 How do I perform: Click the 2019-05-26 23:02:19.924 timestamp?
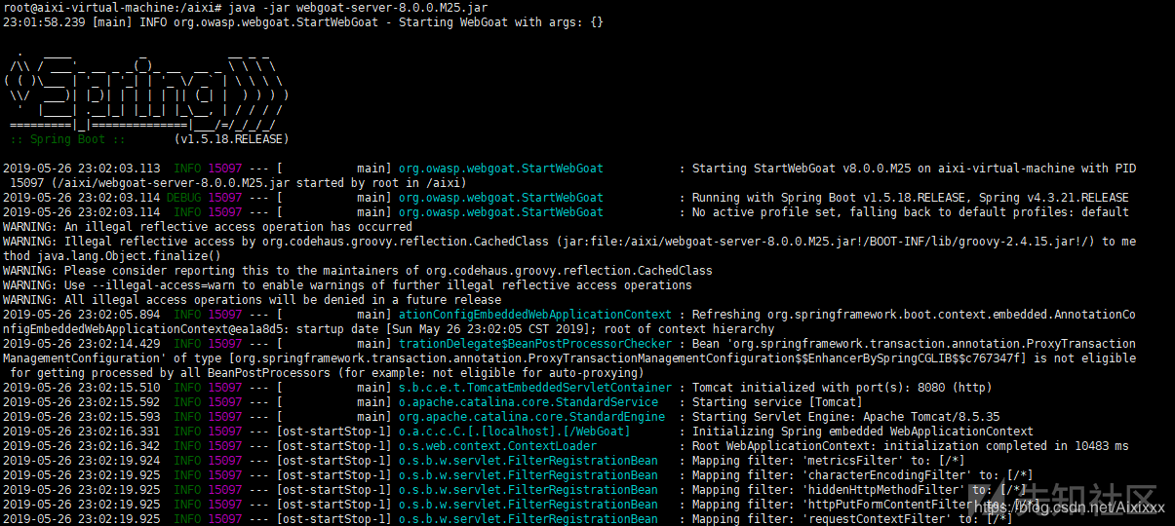(x=82, y=461)
